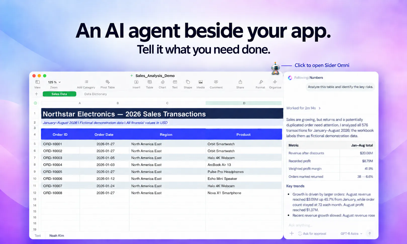Click the Pivot Table toolbar icon

coord(108,82)
